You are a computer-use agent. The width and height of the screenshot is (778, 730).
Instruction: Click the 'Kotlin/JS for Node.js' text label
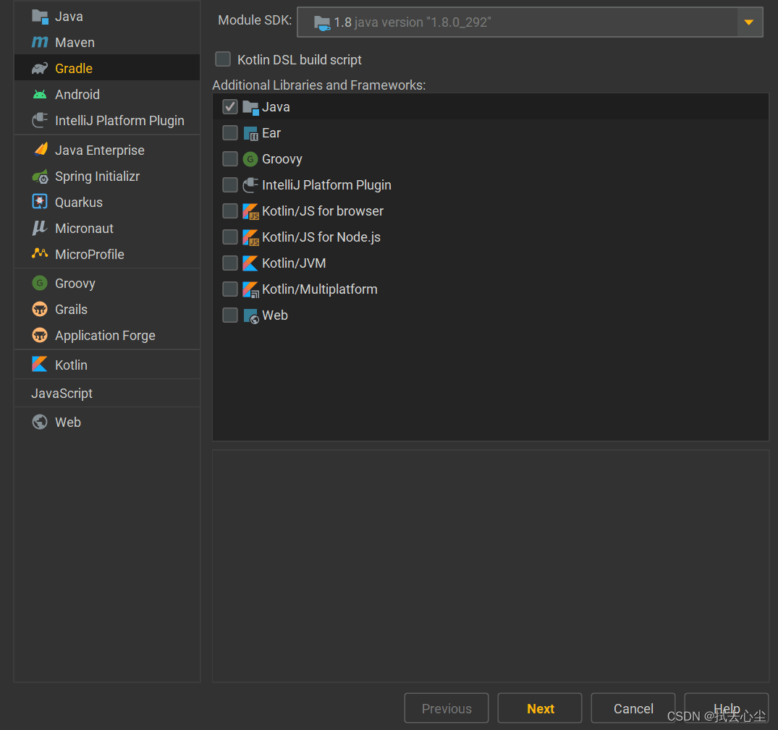coord(321,237)
